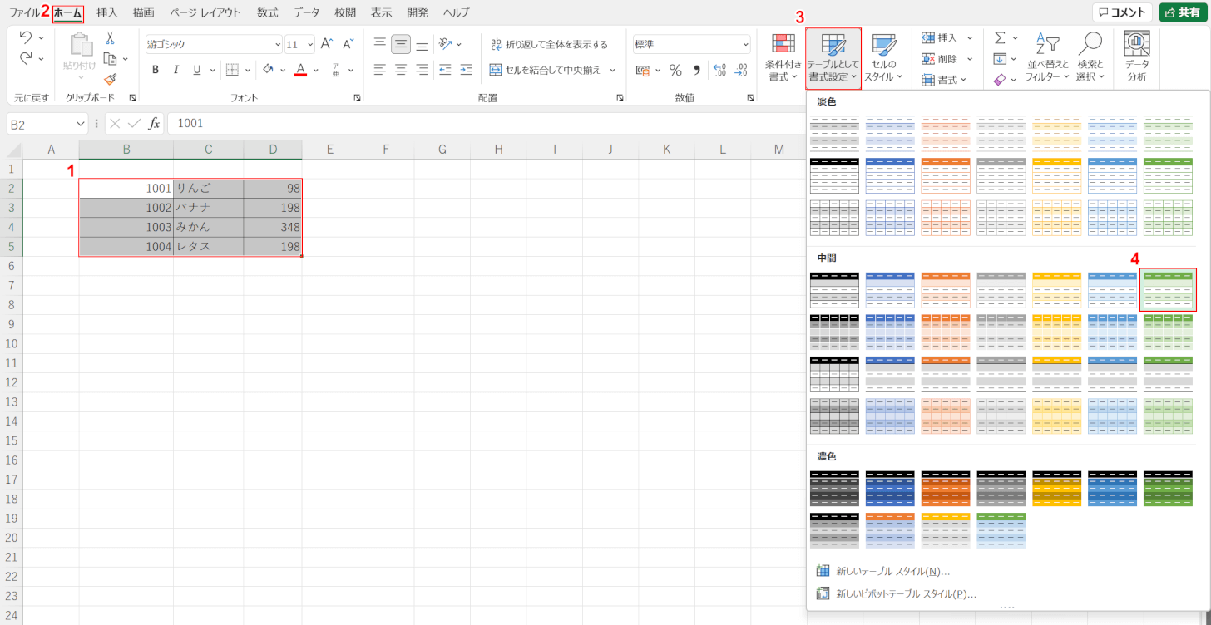Expand the Name Box dropdown arrow
Image resolution: width=1211 pixels, height=625 pixels.
[x=81, y=124]
